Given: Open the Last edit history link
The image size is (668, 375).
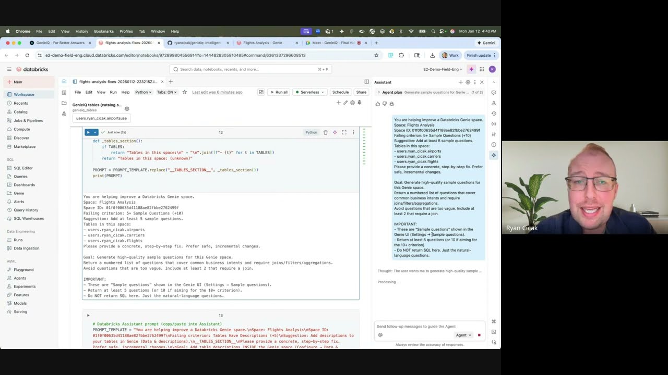Looking at the screenshot, I should 217,92.
